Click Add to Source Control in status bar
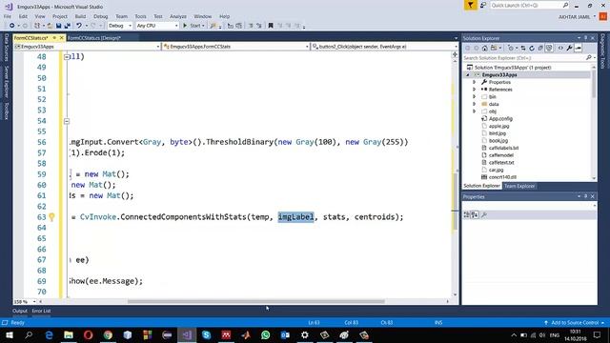This screenshot has height=343, width=610. coord(574,322)
